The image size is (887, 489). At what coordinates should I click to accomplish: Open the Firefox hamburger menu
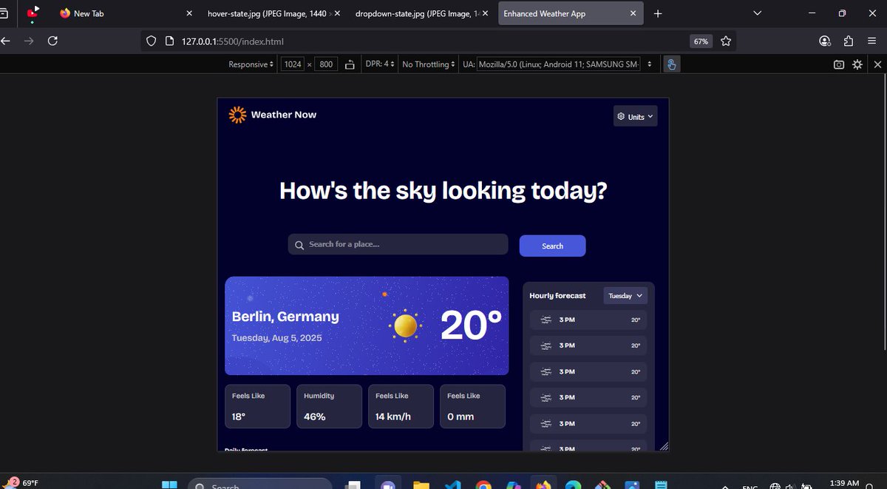(x=872, y=41)
